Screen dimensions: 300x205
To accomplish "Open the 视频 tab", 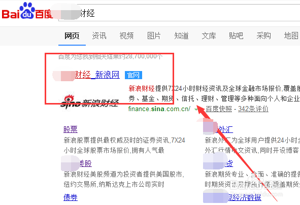I will pyautogui.click(x=126, y=36).
